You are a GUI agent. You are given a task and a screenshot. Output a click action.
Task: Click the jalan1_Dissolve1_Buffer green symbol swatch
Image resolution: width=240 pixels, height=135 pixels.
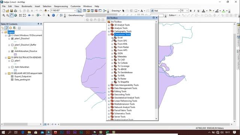15,48
